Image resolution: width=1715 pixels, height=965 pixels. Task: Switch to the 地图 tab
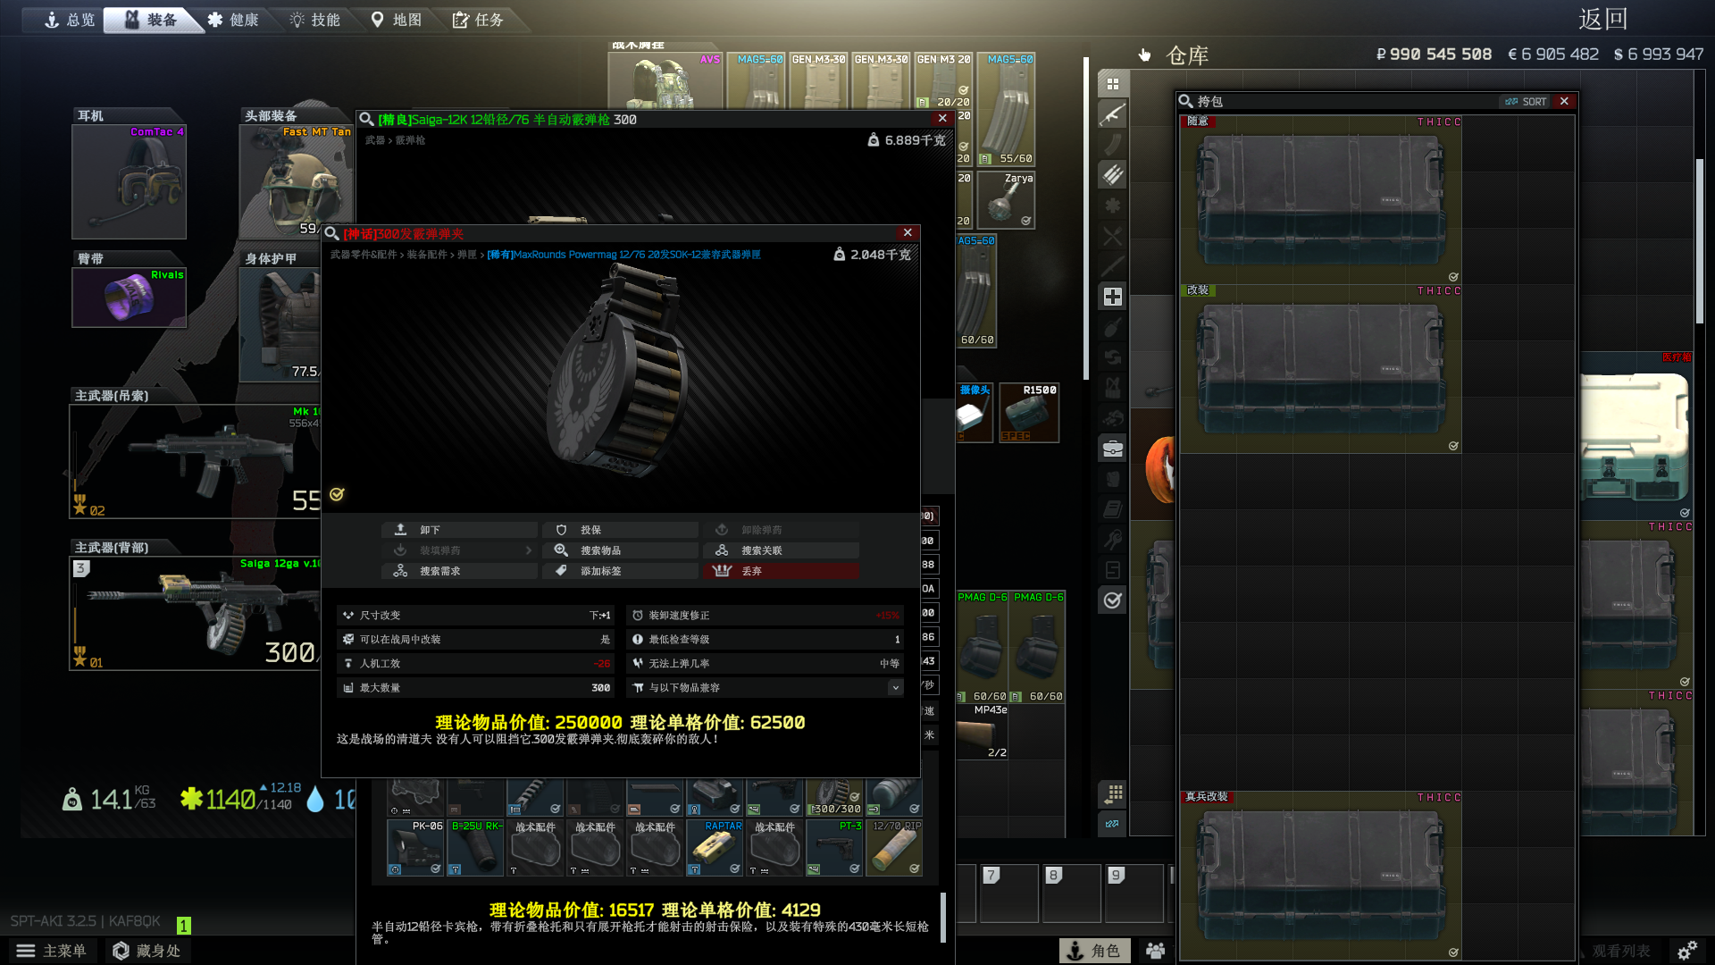[x=397, y=20]
